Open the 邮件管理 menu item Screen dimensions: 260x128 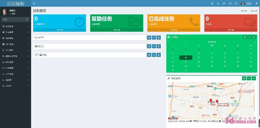pos(15,62)
